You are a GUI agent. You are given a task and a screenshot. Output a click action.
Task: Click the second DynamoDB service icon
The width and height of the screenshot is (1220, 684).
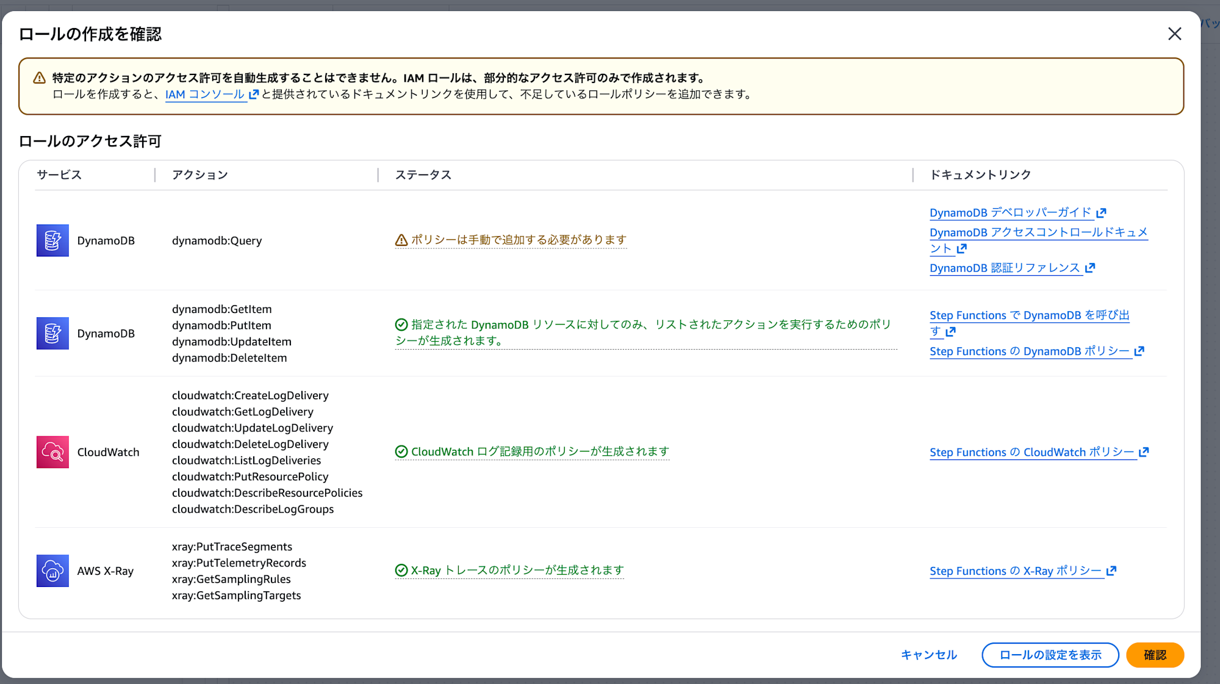pyautogui.click(x=52, y=333)
